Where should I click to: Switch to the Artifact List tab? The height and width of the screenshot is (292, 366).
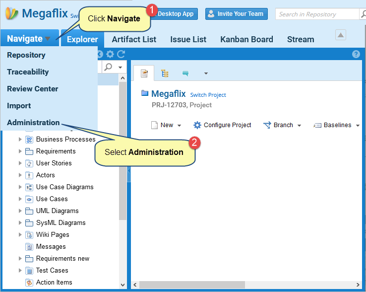134,39
